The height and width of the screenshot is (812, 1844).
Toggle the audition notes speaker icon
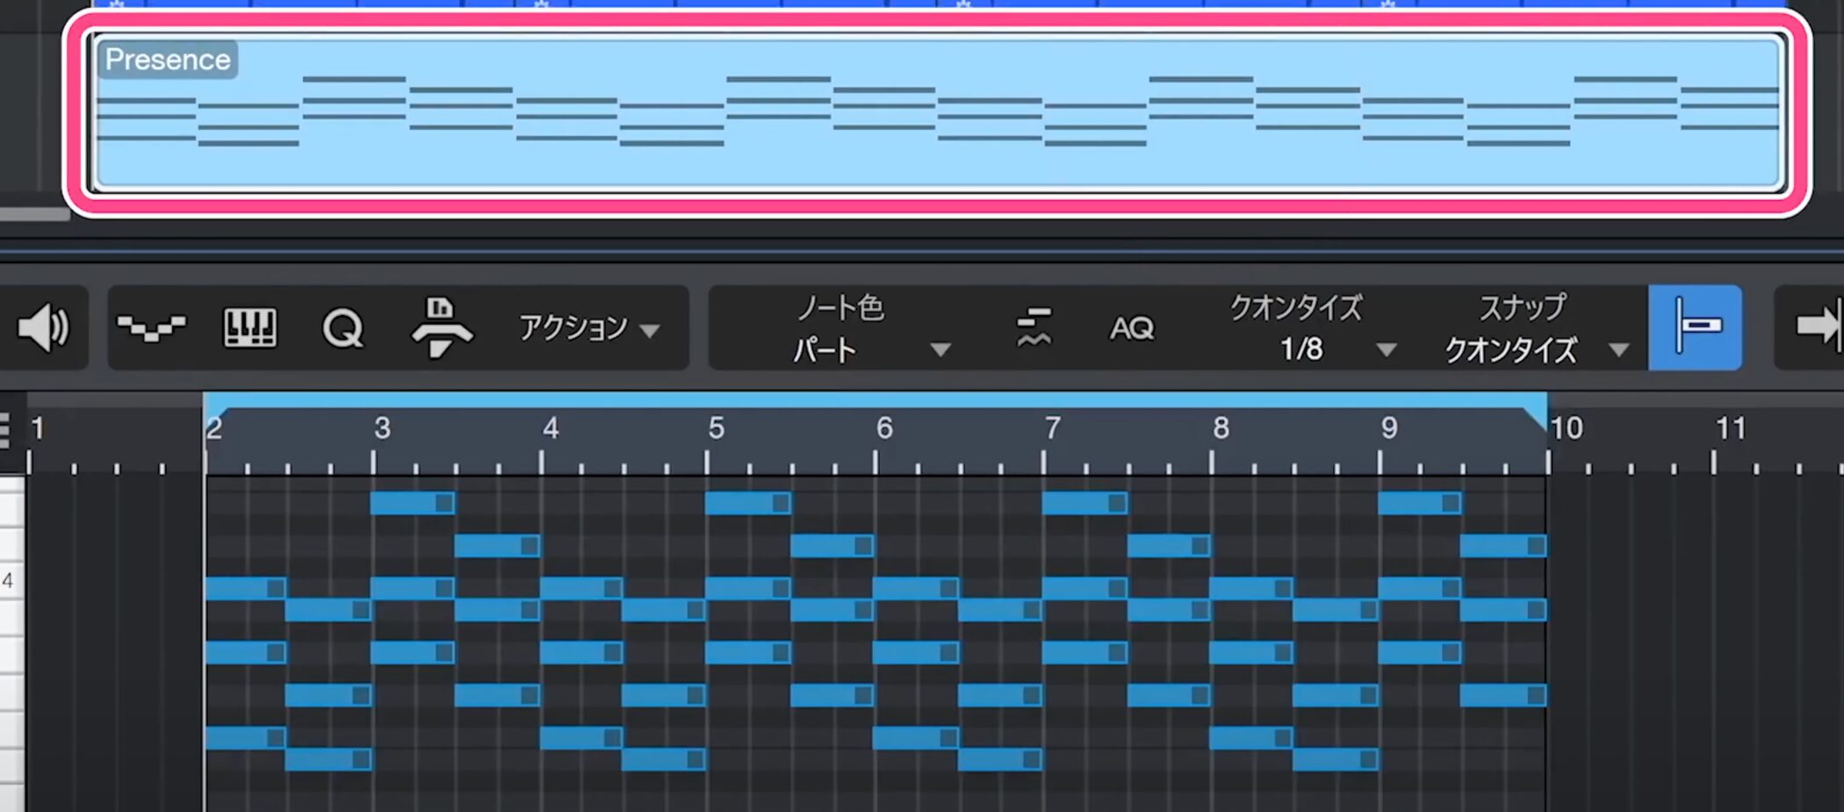(43, 328)
